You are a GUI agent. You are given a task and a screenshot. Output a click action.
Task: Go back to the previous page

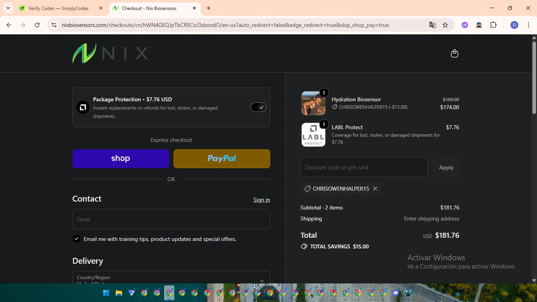click(x=9, y=25)
